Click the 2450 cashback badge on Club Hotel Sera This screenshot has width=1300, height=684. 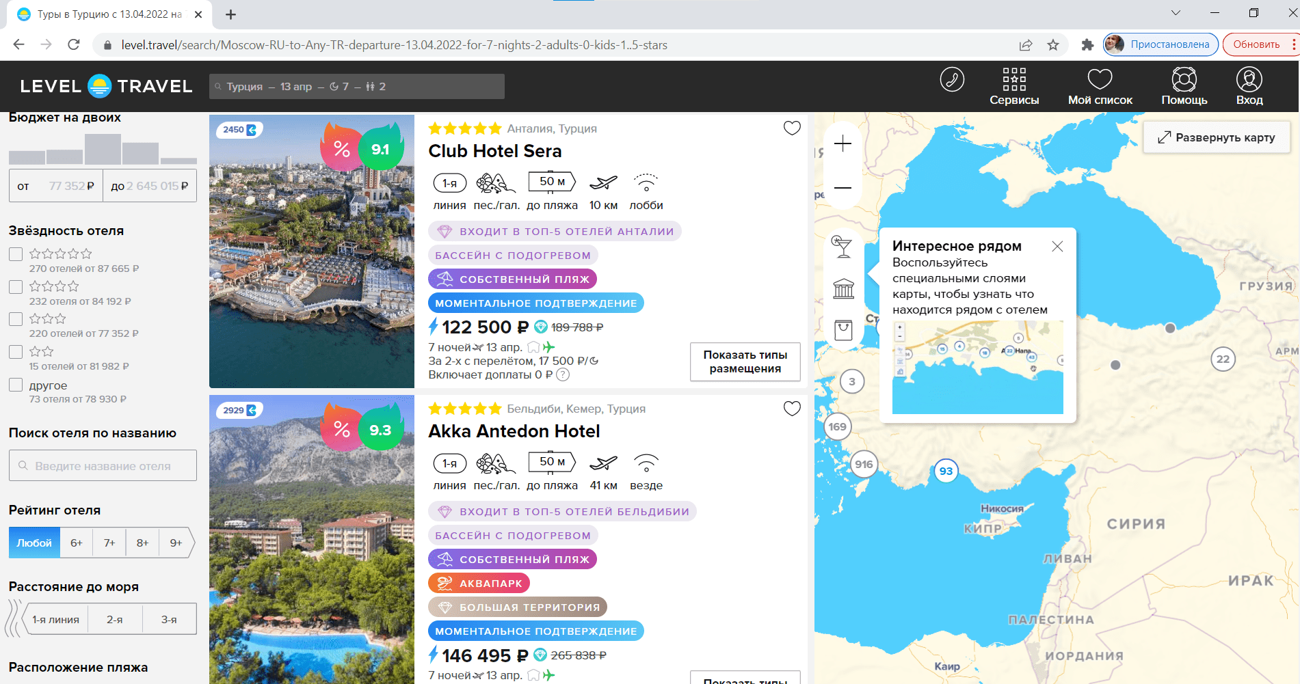239,130
